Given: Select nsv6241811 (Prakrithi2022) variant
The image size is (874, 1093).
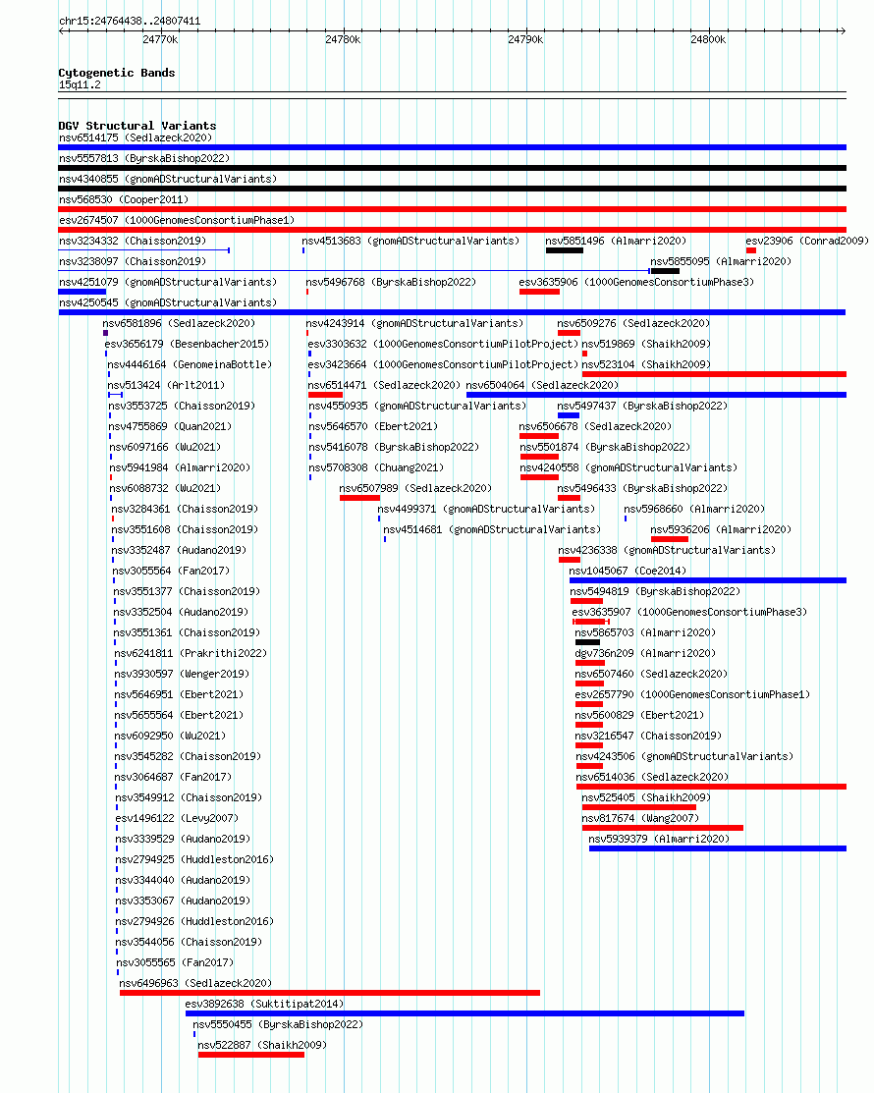Looking at the screenshot, I should pyautogui.click(x=191, y=653).
